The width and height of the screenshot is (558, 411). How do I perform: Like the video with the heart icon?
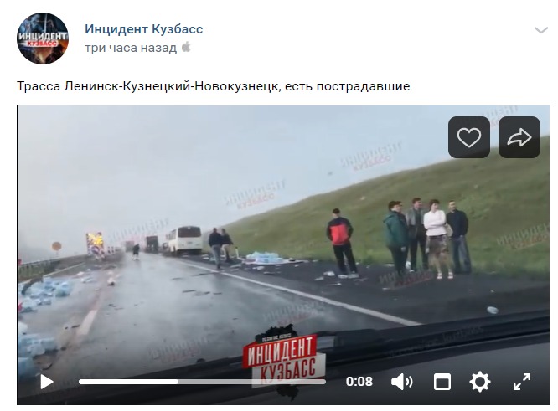pyautogui.click(x=468, y=137)
